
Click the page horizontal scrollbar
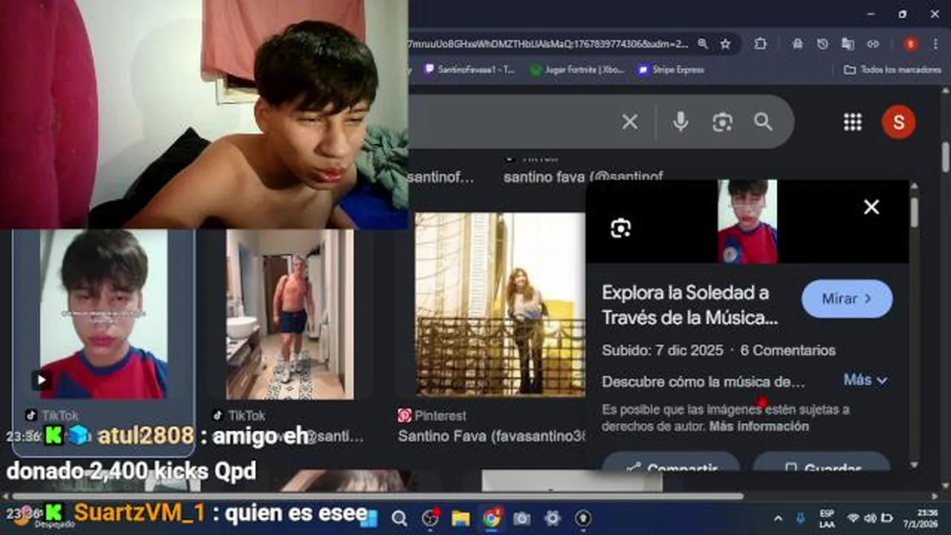tap(379, 496)
